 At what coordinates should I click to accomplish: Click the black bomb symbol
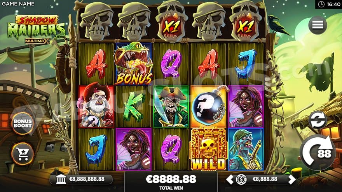208,106
